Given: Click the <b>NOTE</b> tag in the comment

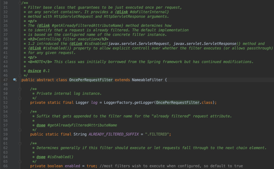Looking at the screenshot, I should click(40, 62).
